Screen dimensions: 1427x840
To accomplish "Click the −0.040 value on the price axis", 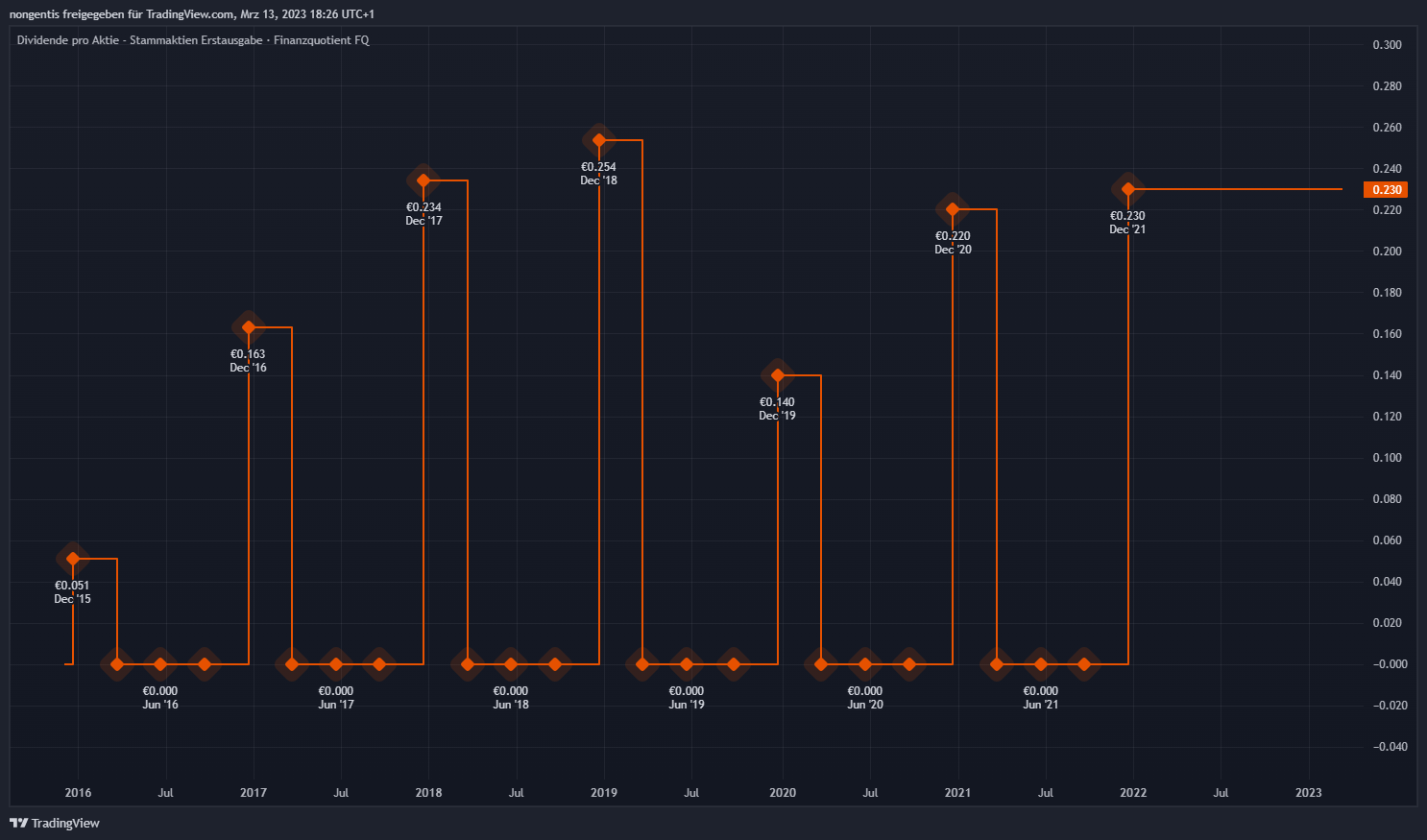I will coord(1390,747).
